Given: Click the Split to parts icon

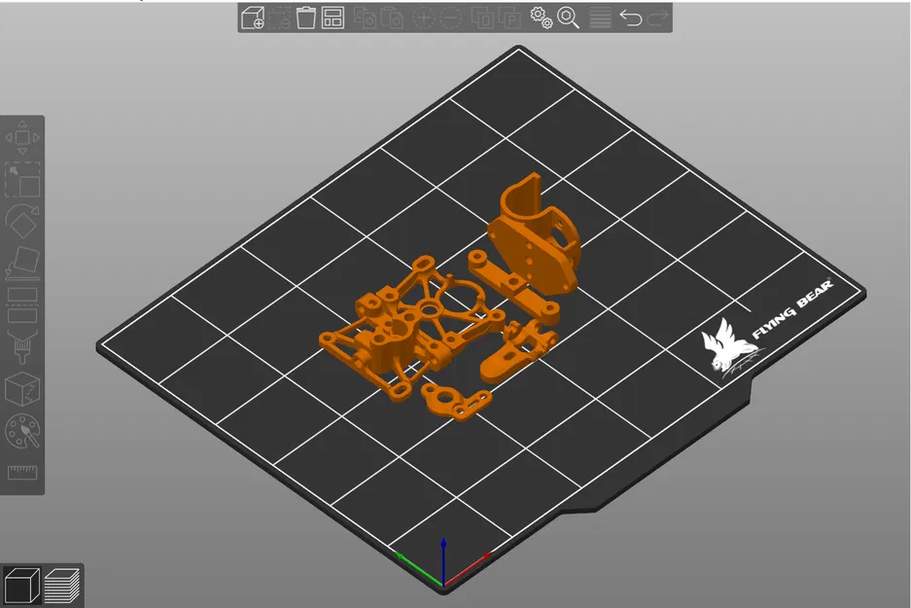Looking at the screenshot, I should click(509, 18).
